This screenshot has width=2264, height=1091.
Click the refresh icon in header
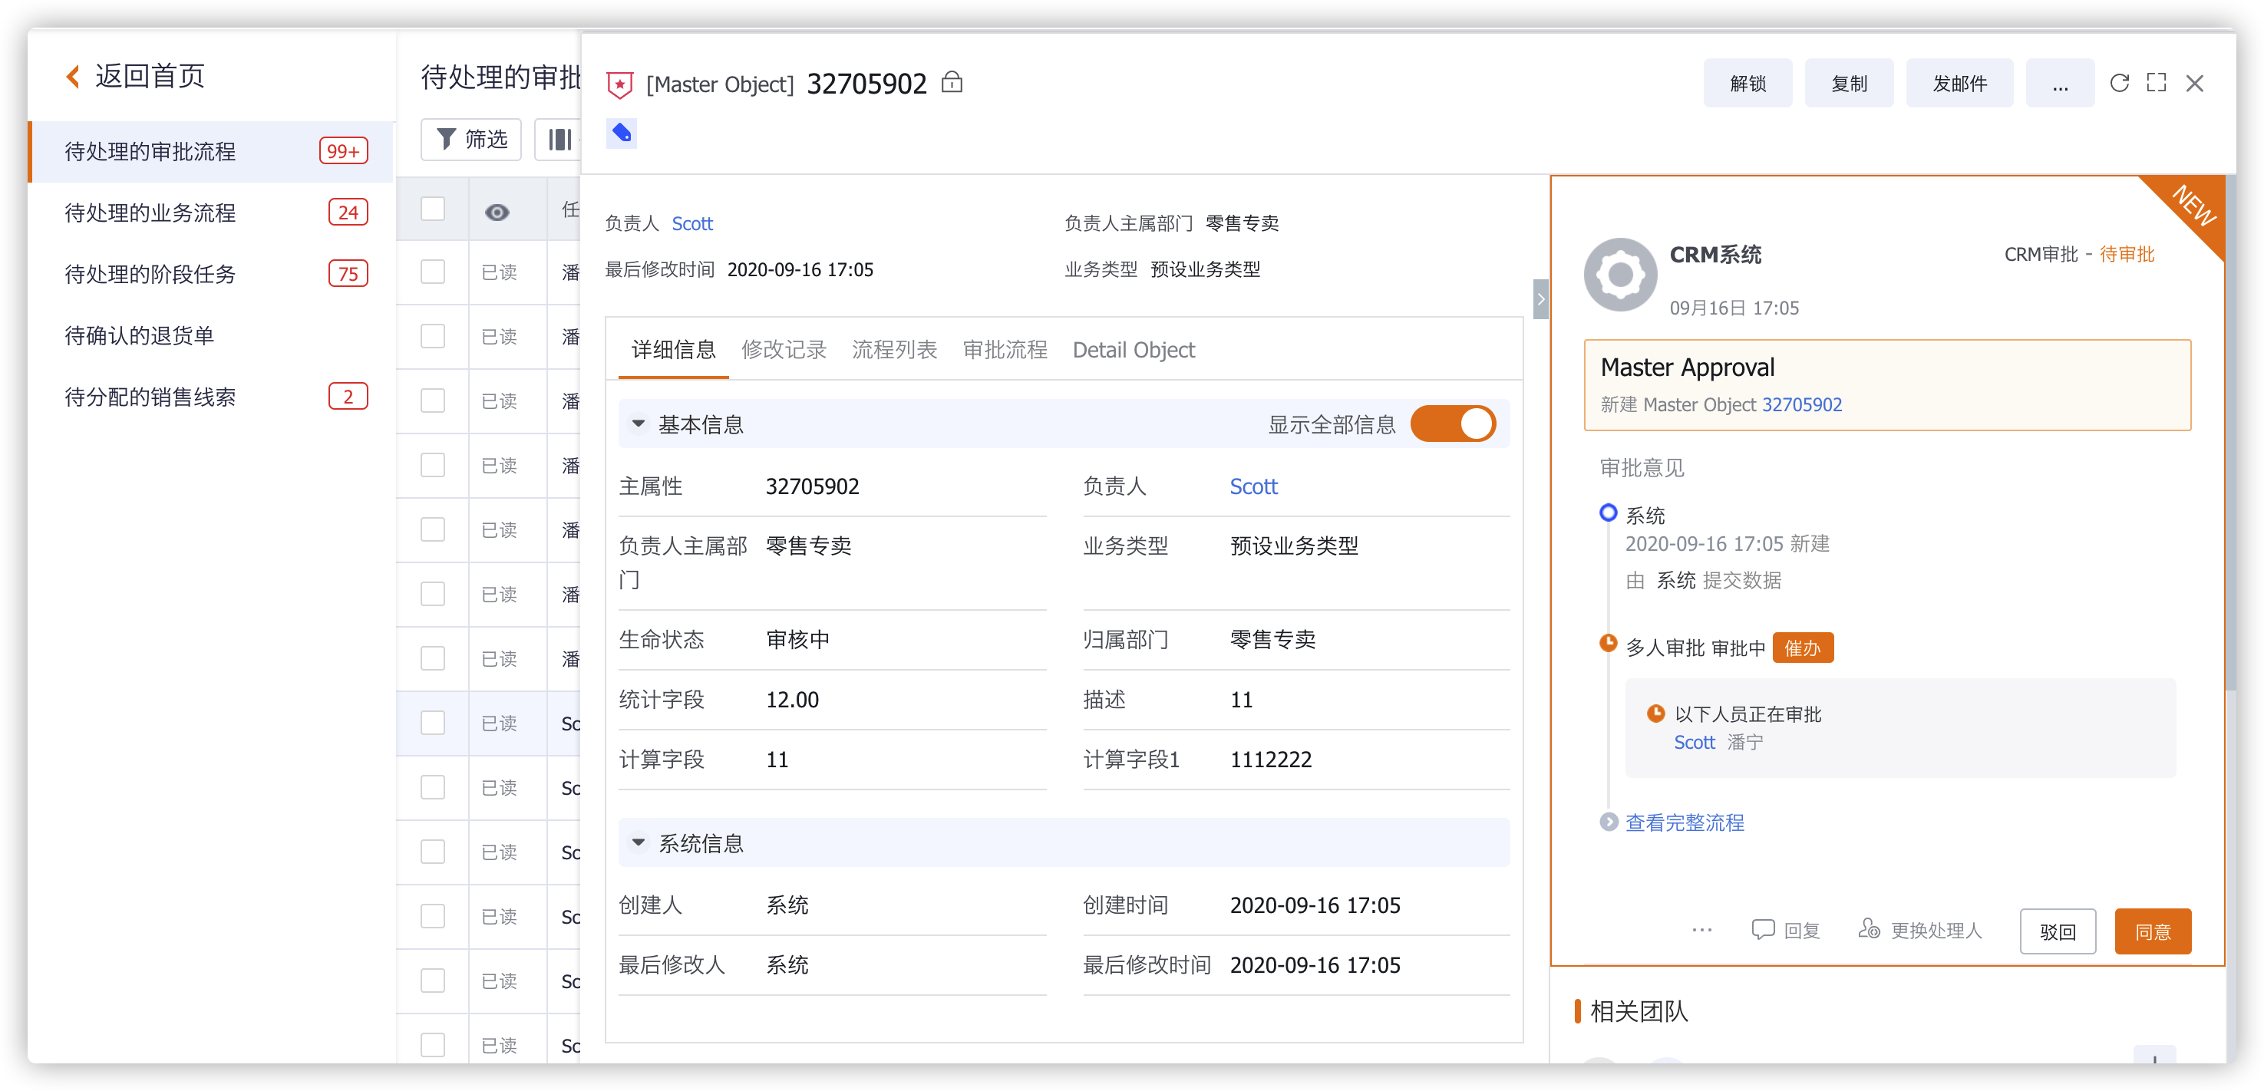coord(2119,84)
